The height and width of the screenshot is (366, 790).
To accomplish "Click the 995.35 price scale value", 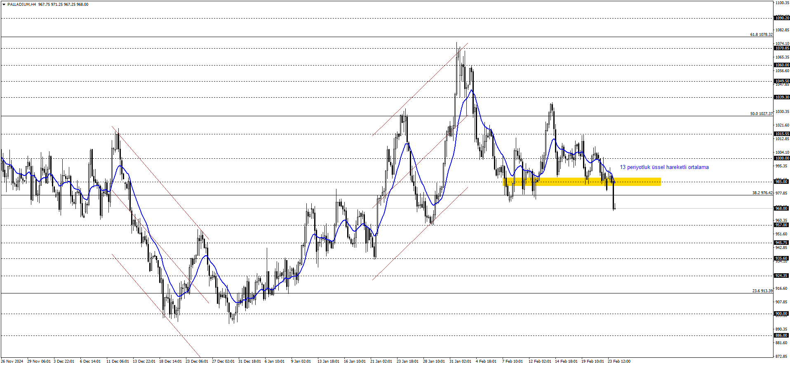I will [x=781, y=166].
